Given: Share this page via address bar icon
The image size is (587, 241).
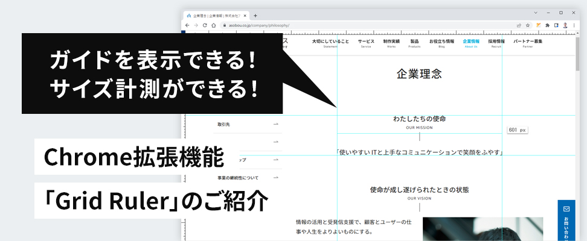Looking at the screenshot, I should click(x=519, y=25).
